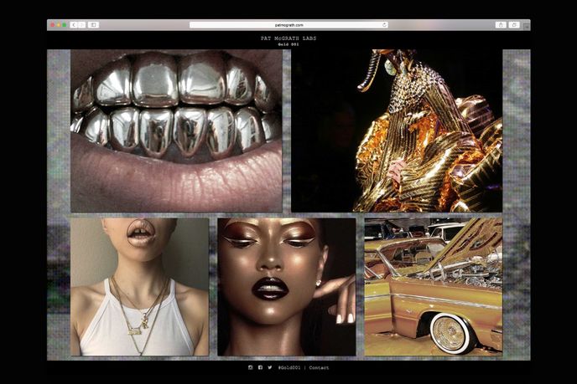Click the #Gold001 hashtag link
Screen dimensions: 577x384
(x=288, y=368)
